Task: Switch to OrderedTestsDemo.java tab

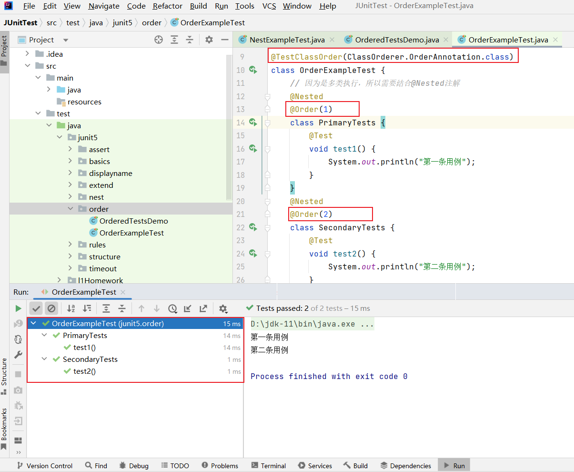Action: pyautogui.click(x=396, y=40)
